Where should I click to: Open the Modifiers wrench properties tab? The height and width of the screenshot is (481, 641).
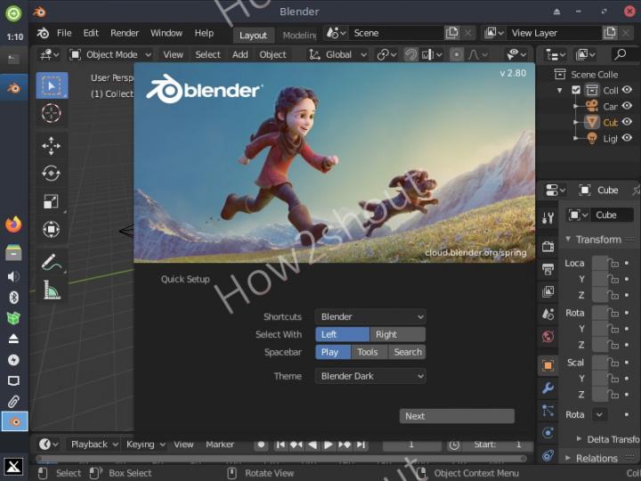(x=548, y=388)
